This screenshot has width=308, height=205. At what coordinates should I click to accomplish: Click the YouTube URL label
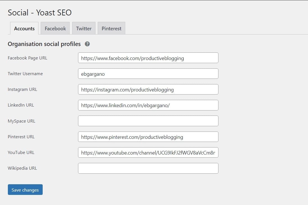point(21,153)
